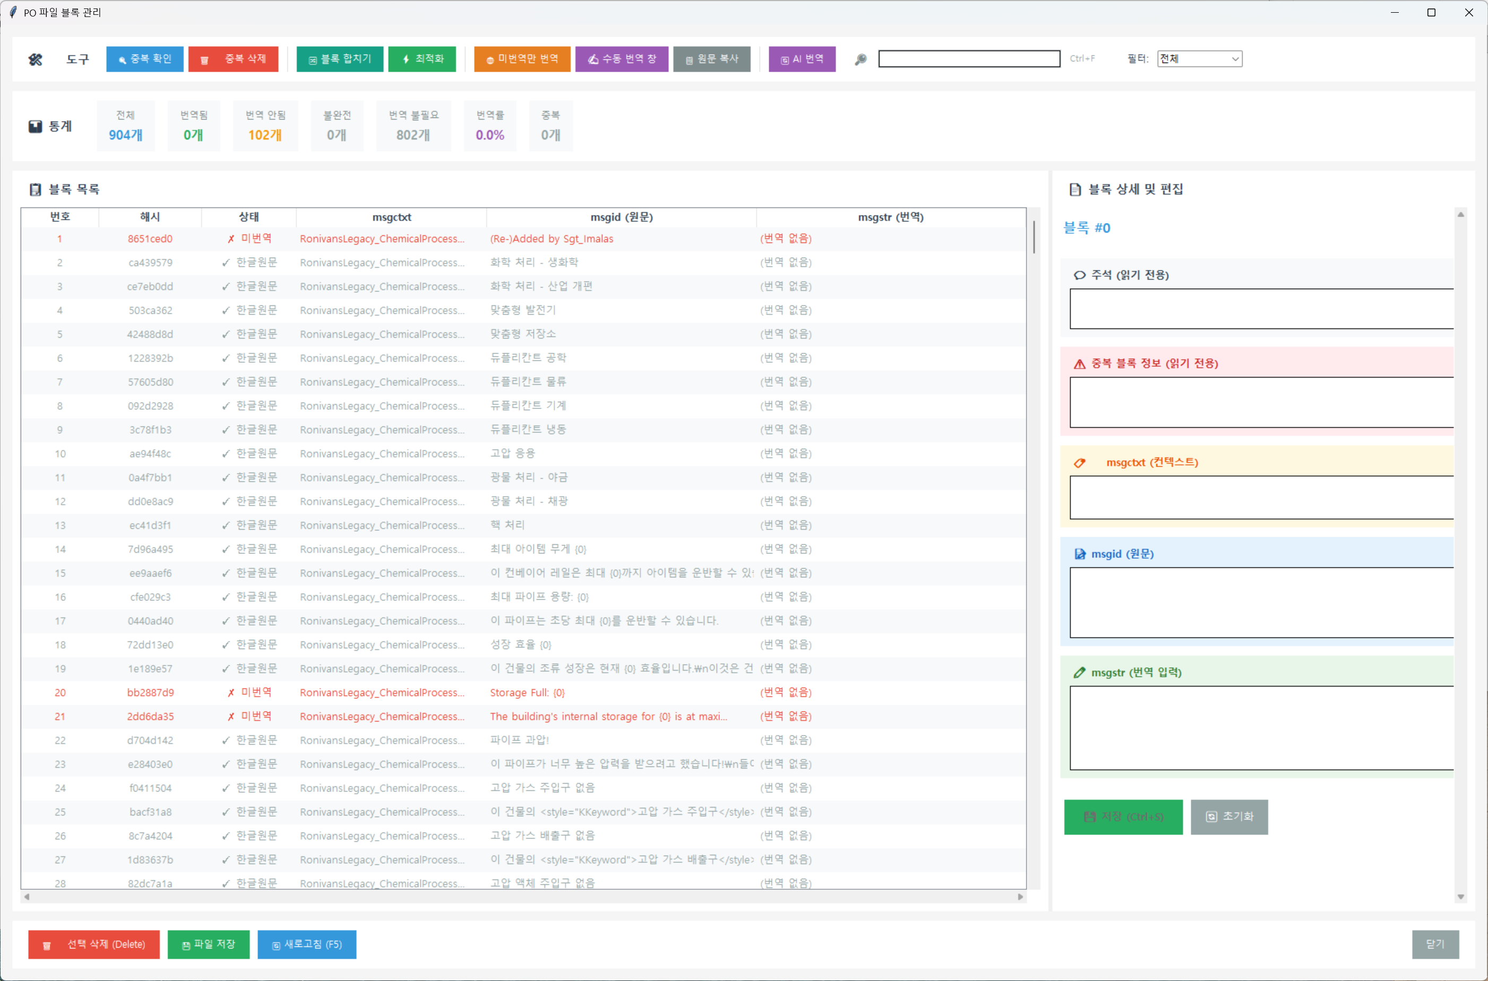Click the 중복 확인 button
This screenshot has width=1488, height=981.
[144, 59]
